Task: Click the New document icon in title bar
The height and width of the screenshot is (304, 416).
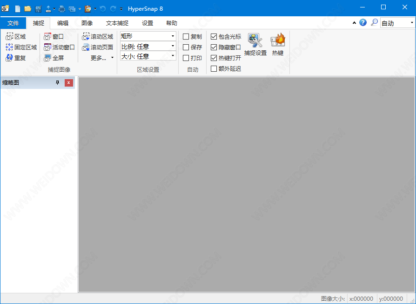Action: click(18, 9)
